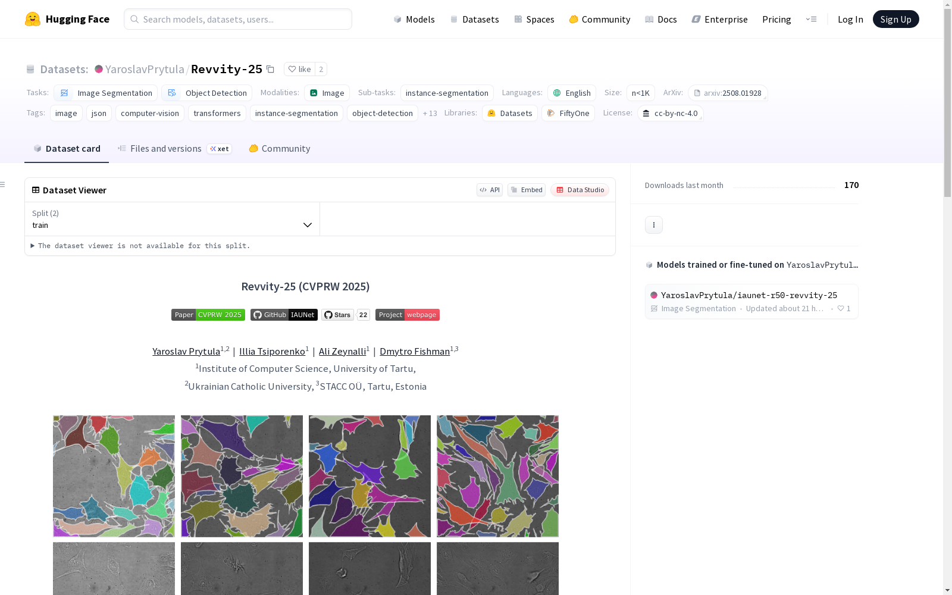Click the English language tag
The height and width of the screenshot is (595, 952).
point(572,93)
